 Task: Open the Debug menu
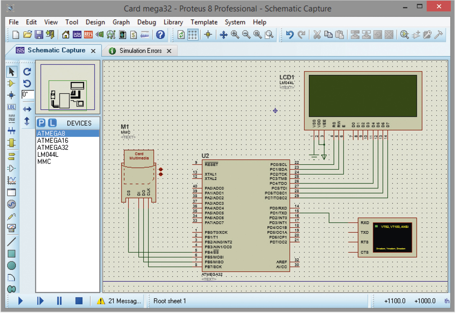pyautogui.click(x=147, y=22)
